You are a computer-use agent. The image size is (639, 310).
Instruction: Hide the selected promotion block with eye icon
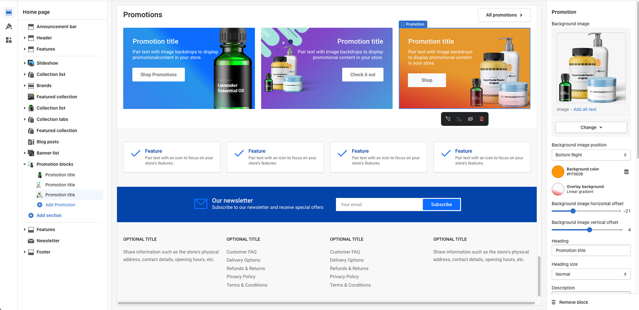[x=470, y=119]
